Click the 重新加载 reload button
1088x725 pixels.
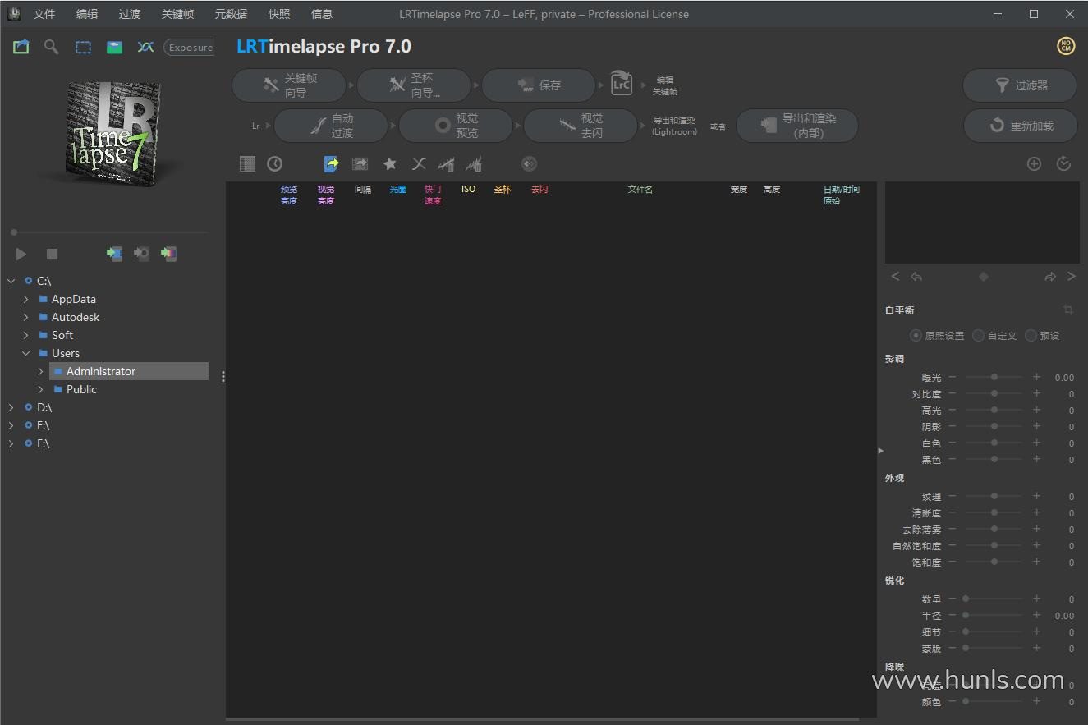(x=1020, y=126)
